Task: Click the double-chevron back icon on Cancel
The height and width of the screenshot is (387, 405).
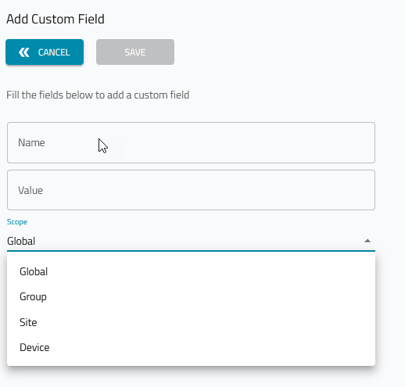Action: [24, 52]
